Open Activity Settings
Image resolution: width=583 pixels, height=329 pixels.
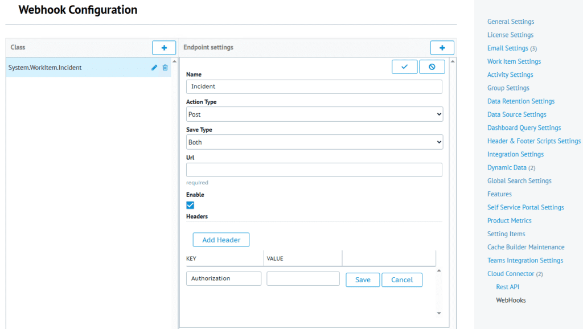pos(510,75)
